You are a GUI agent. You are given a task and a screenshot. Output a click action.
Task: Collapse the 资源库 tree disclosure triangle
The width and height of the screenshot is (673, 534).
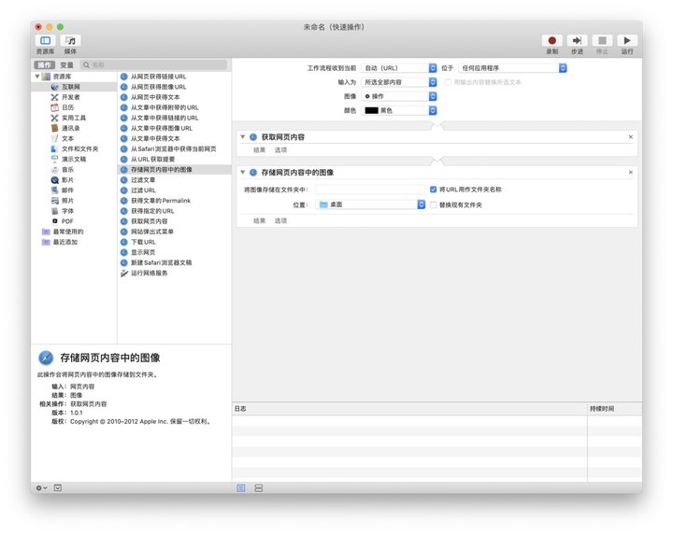[37, 77]
